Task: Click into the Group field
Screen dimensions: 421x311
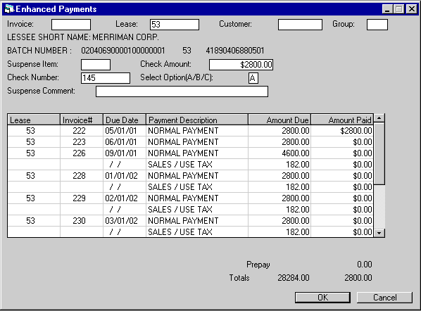Action: click(377, 25)
